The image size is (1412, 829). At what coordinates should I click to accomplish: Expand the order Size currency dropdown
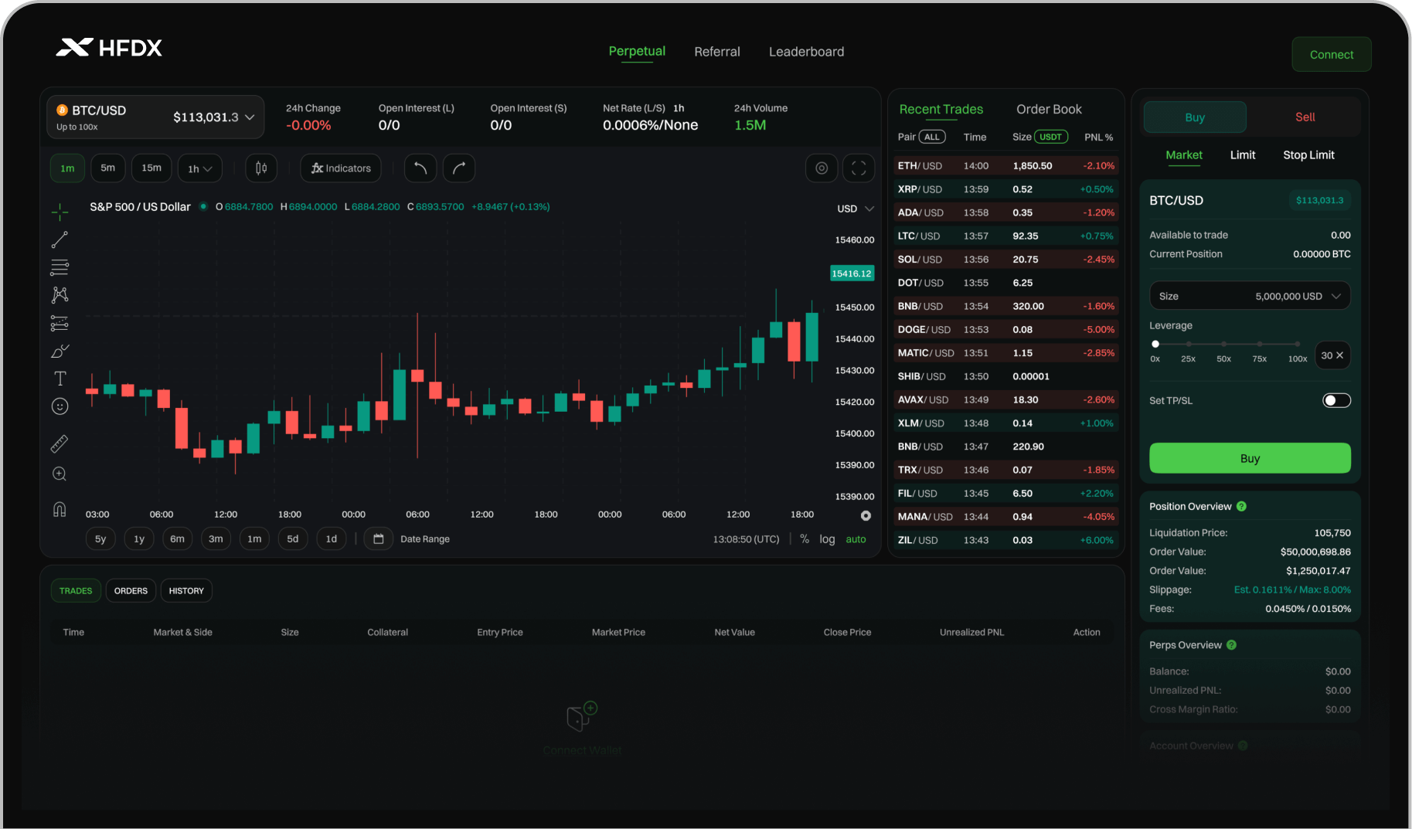pos(1336,295)
